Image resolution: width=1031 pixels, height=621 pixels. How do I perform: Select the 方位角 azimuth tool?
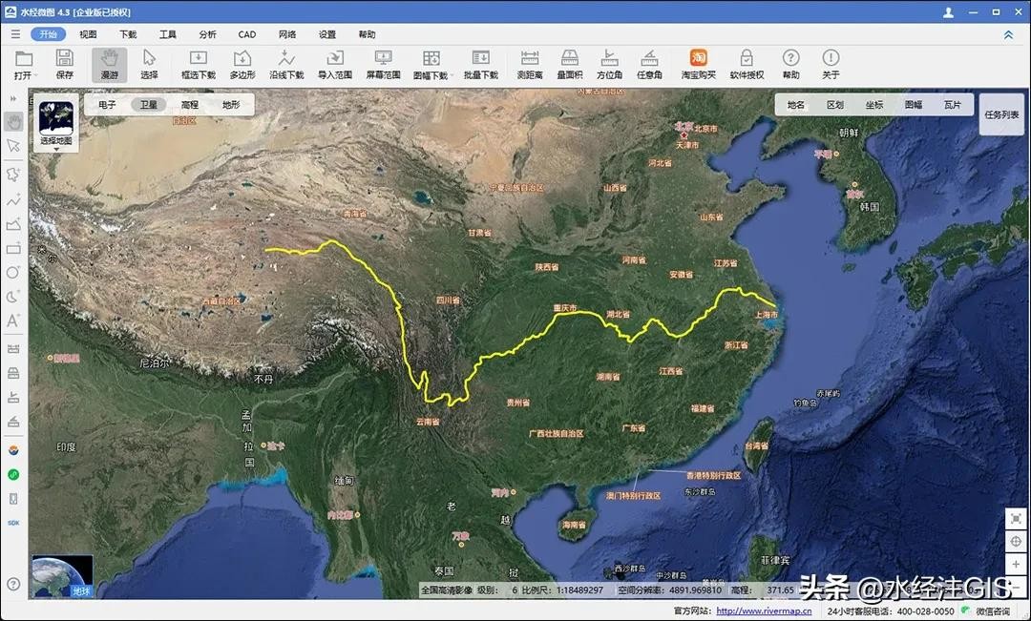(609, 64)
